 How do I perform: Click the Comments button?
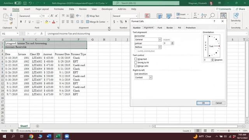click(x=224, y=9)
